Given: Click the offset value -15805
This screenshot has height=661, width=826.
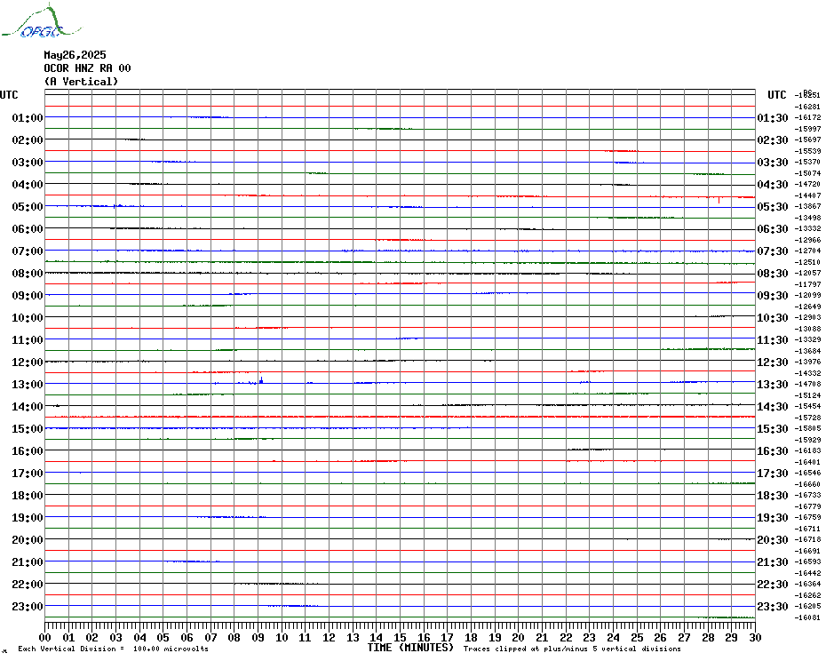Looking at the screenshot, I should pos(807,428).
